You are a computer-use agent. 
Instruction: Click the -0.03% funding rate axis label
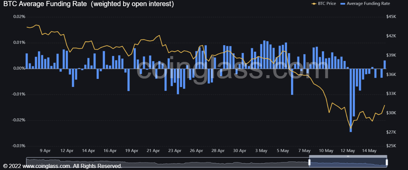pos(18,146)
